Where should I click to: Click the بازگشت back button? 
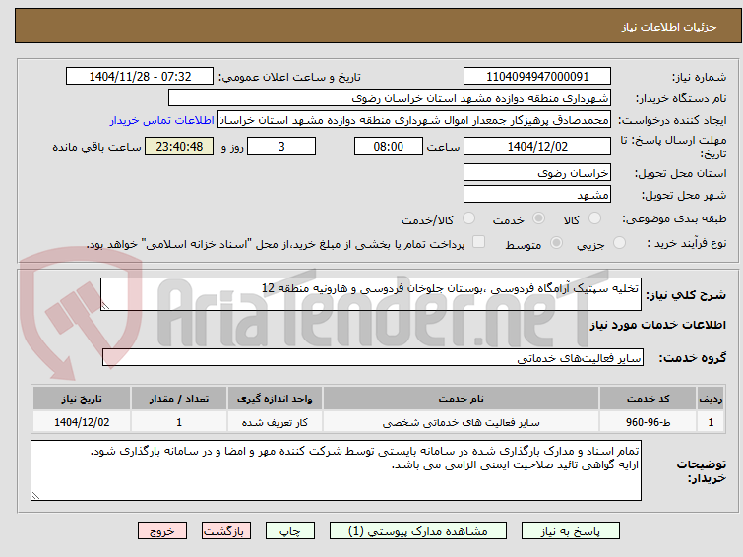point(226,531)
